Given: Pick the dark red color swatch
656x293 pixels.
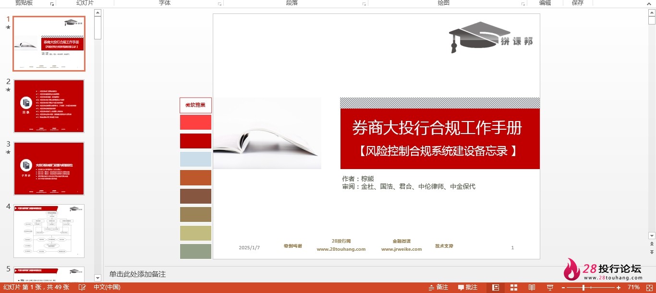Looking at the screenshot, I should point(195,141).
